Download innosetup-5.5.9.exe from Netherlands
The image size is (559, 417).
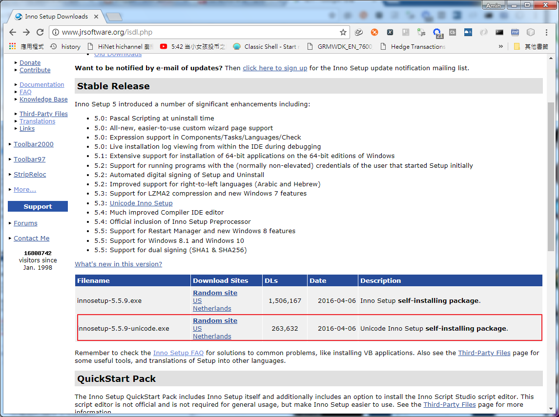[x=212, y=308]
